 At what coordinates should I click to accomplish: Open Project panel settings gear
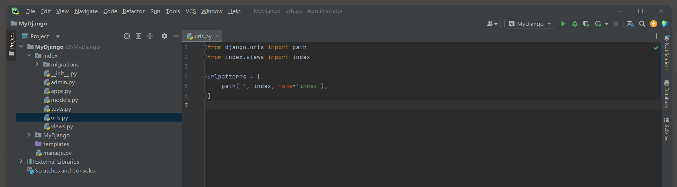click(164, 36)
